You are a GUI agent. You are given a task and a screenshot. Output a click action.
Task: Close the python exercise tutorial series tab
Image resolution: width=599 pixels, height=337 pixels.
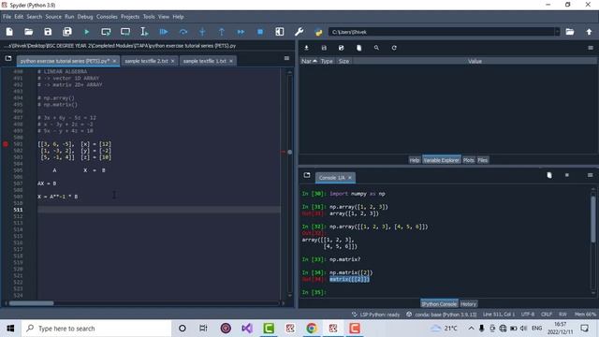(x=114, y=61)
